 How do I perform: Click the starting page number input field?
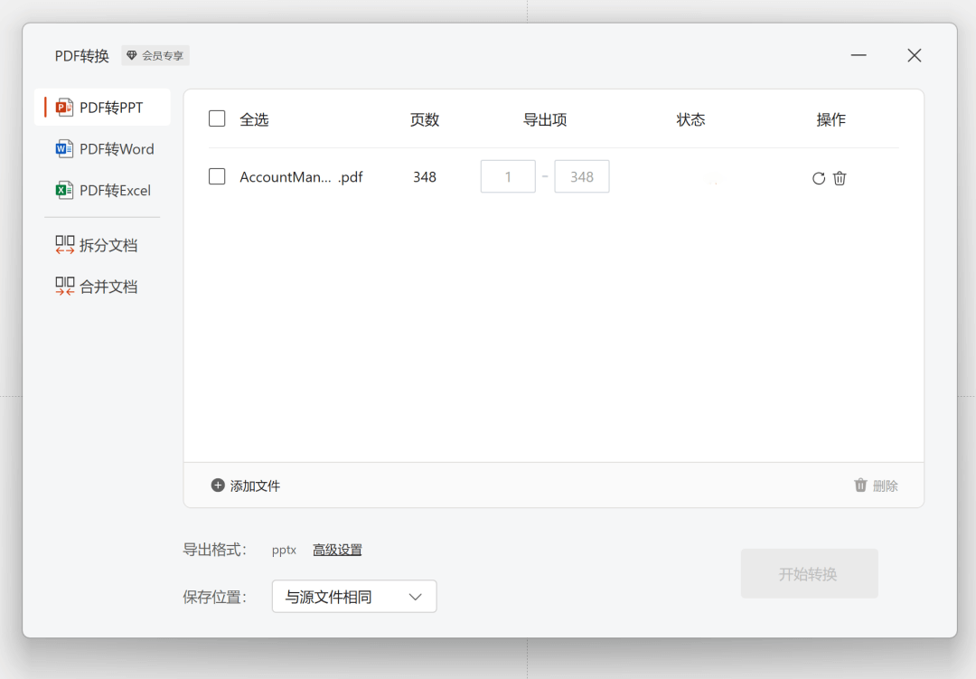(x=508, y=176)
